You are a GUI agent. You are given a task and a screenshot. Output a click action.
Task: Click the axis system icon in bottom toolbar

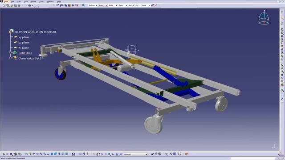pyautogui.click(x=102, y=154)
